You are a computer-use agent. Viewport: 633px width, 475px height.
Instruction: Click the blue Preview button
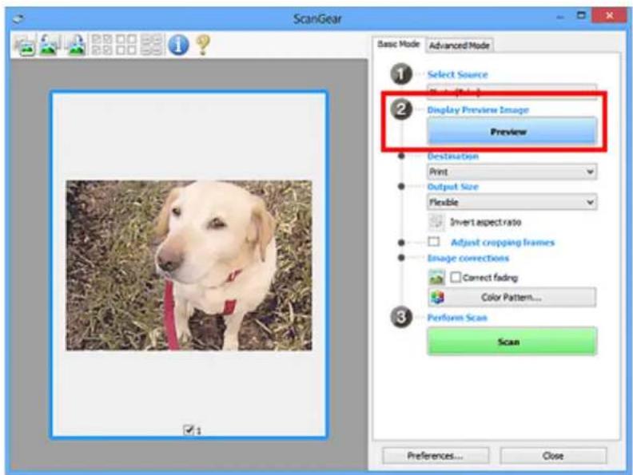pyautogui.click(x=512, y=131)
